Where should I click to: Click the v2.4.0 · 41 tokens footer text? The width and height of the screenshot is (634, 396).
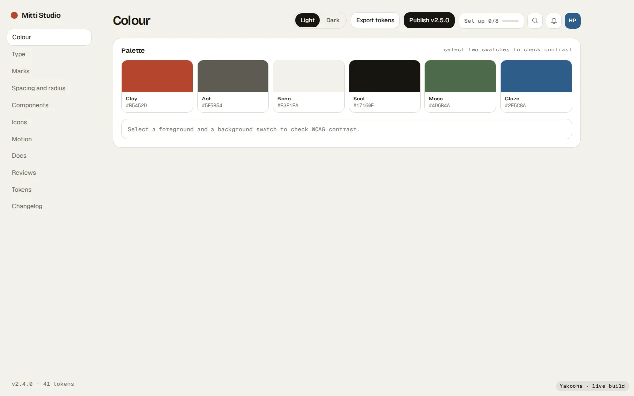(43, 384)
